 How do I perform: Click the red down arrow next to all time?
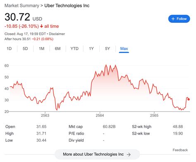pyautogui.click(x=41, y=26)
